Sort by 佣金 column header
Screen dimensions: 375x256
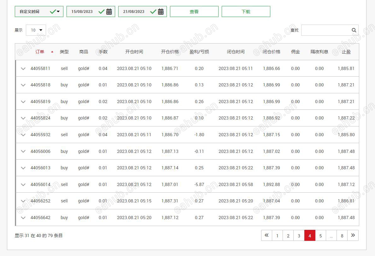(295, 52)
